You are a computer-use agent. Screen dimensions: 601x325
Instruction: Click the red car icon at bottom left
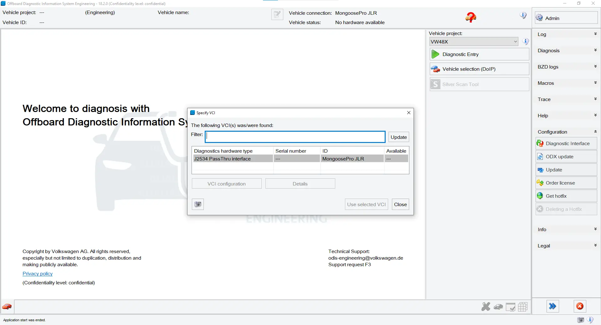7,306
